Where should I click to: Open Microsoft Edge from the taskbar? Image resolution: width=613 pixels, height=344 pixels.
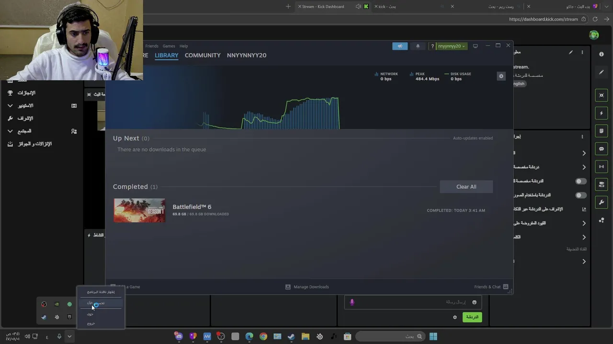click(249, 336)
